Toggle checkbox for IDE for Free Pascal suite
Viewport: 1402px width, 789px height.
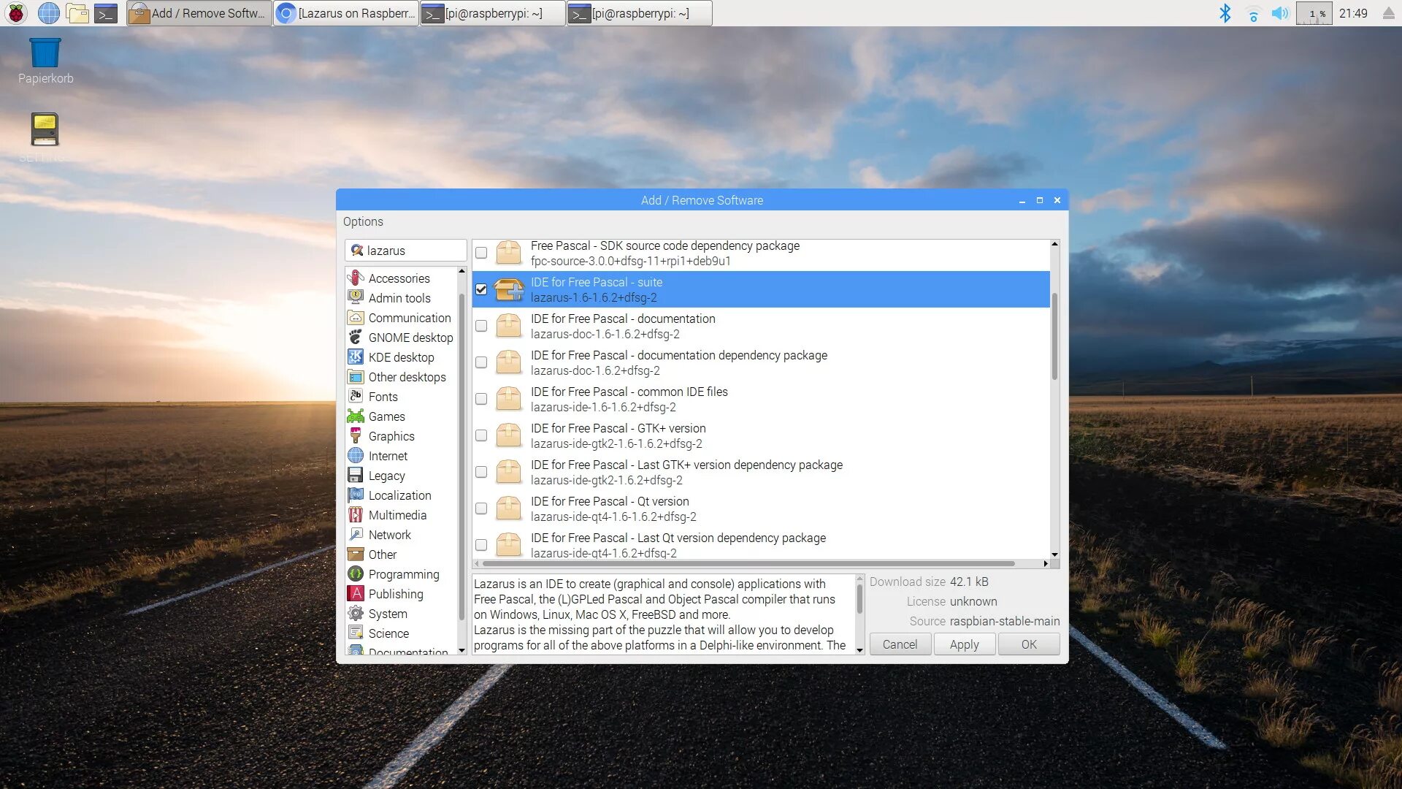tap(481, 289)
